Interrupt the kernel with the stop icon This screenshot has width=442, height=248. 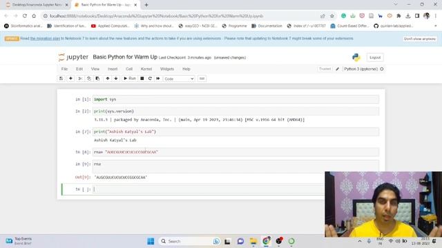tap(142, 79)
